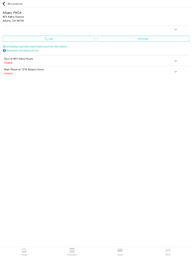The height and width of the screenshot is (257, 192).
Task: Open facebook.com/albanyymca link
Action: click(x=22, y=50)
